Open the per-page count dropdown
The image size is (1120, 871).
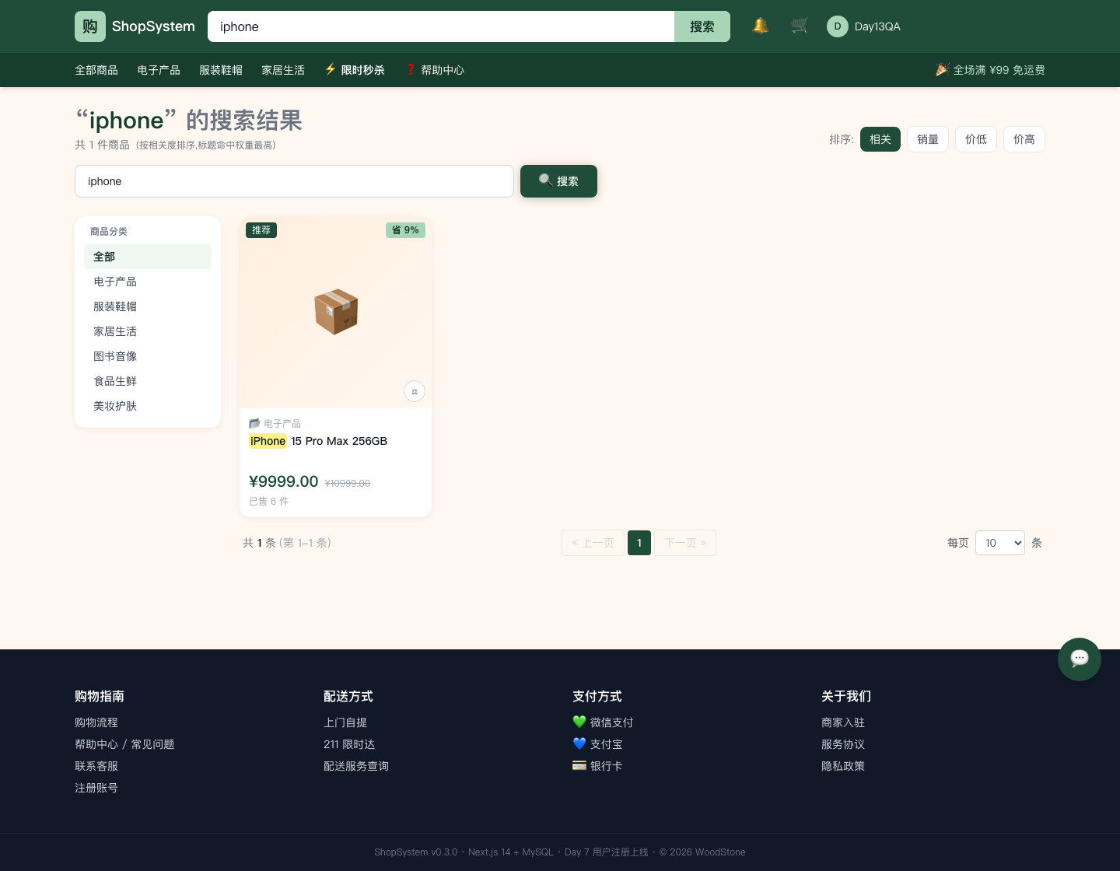[x=1000, y=543]
